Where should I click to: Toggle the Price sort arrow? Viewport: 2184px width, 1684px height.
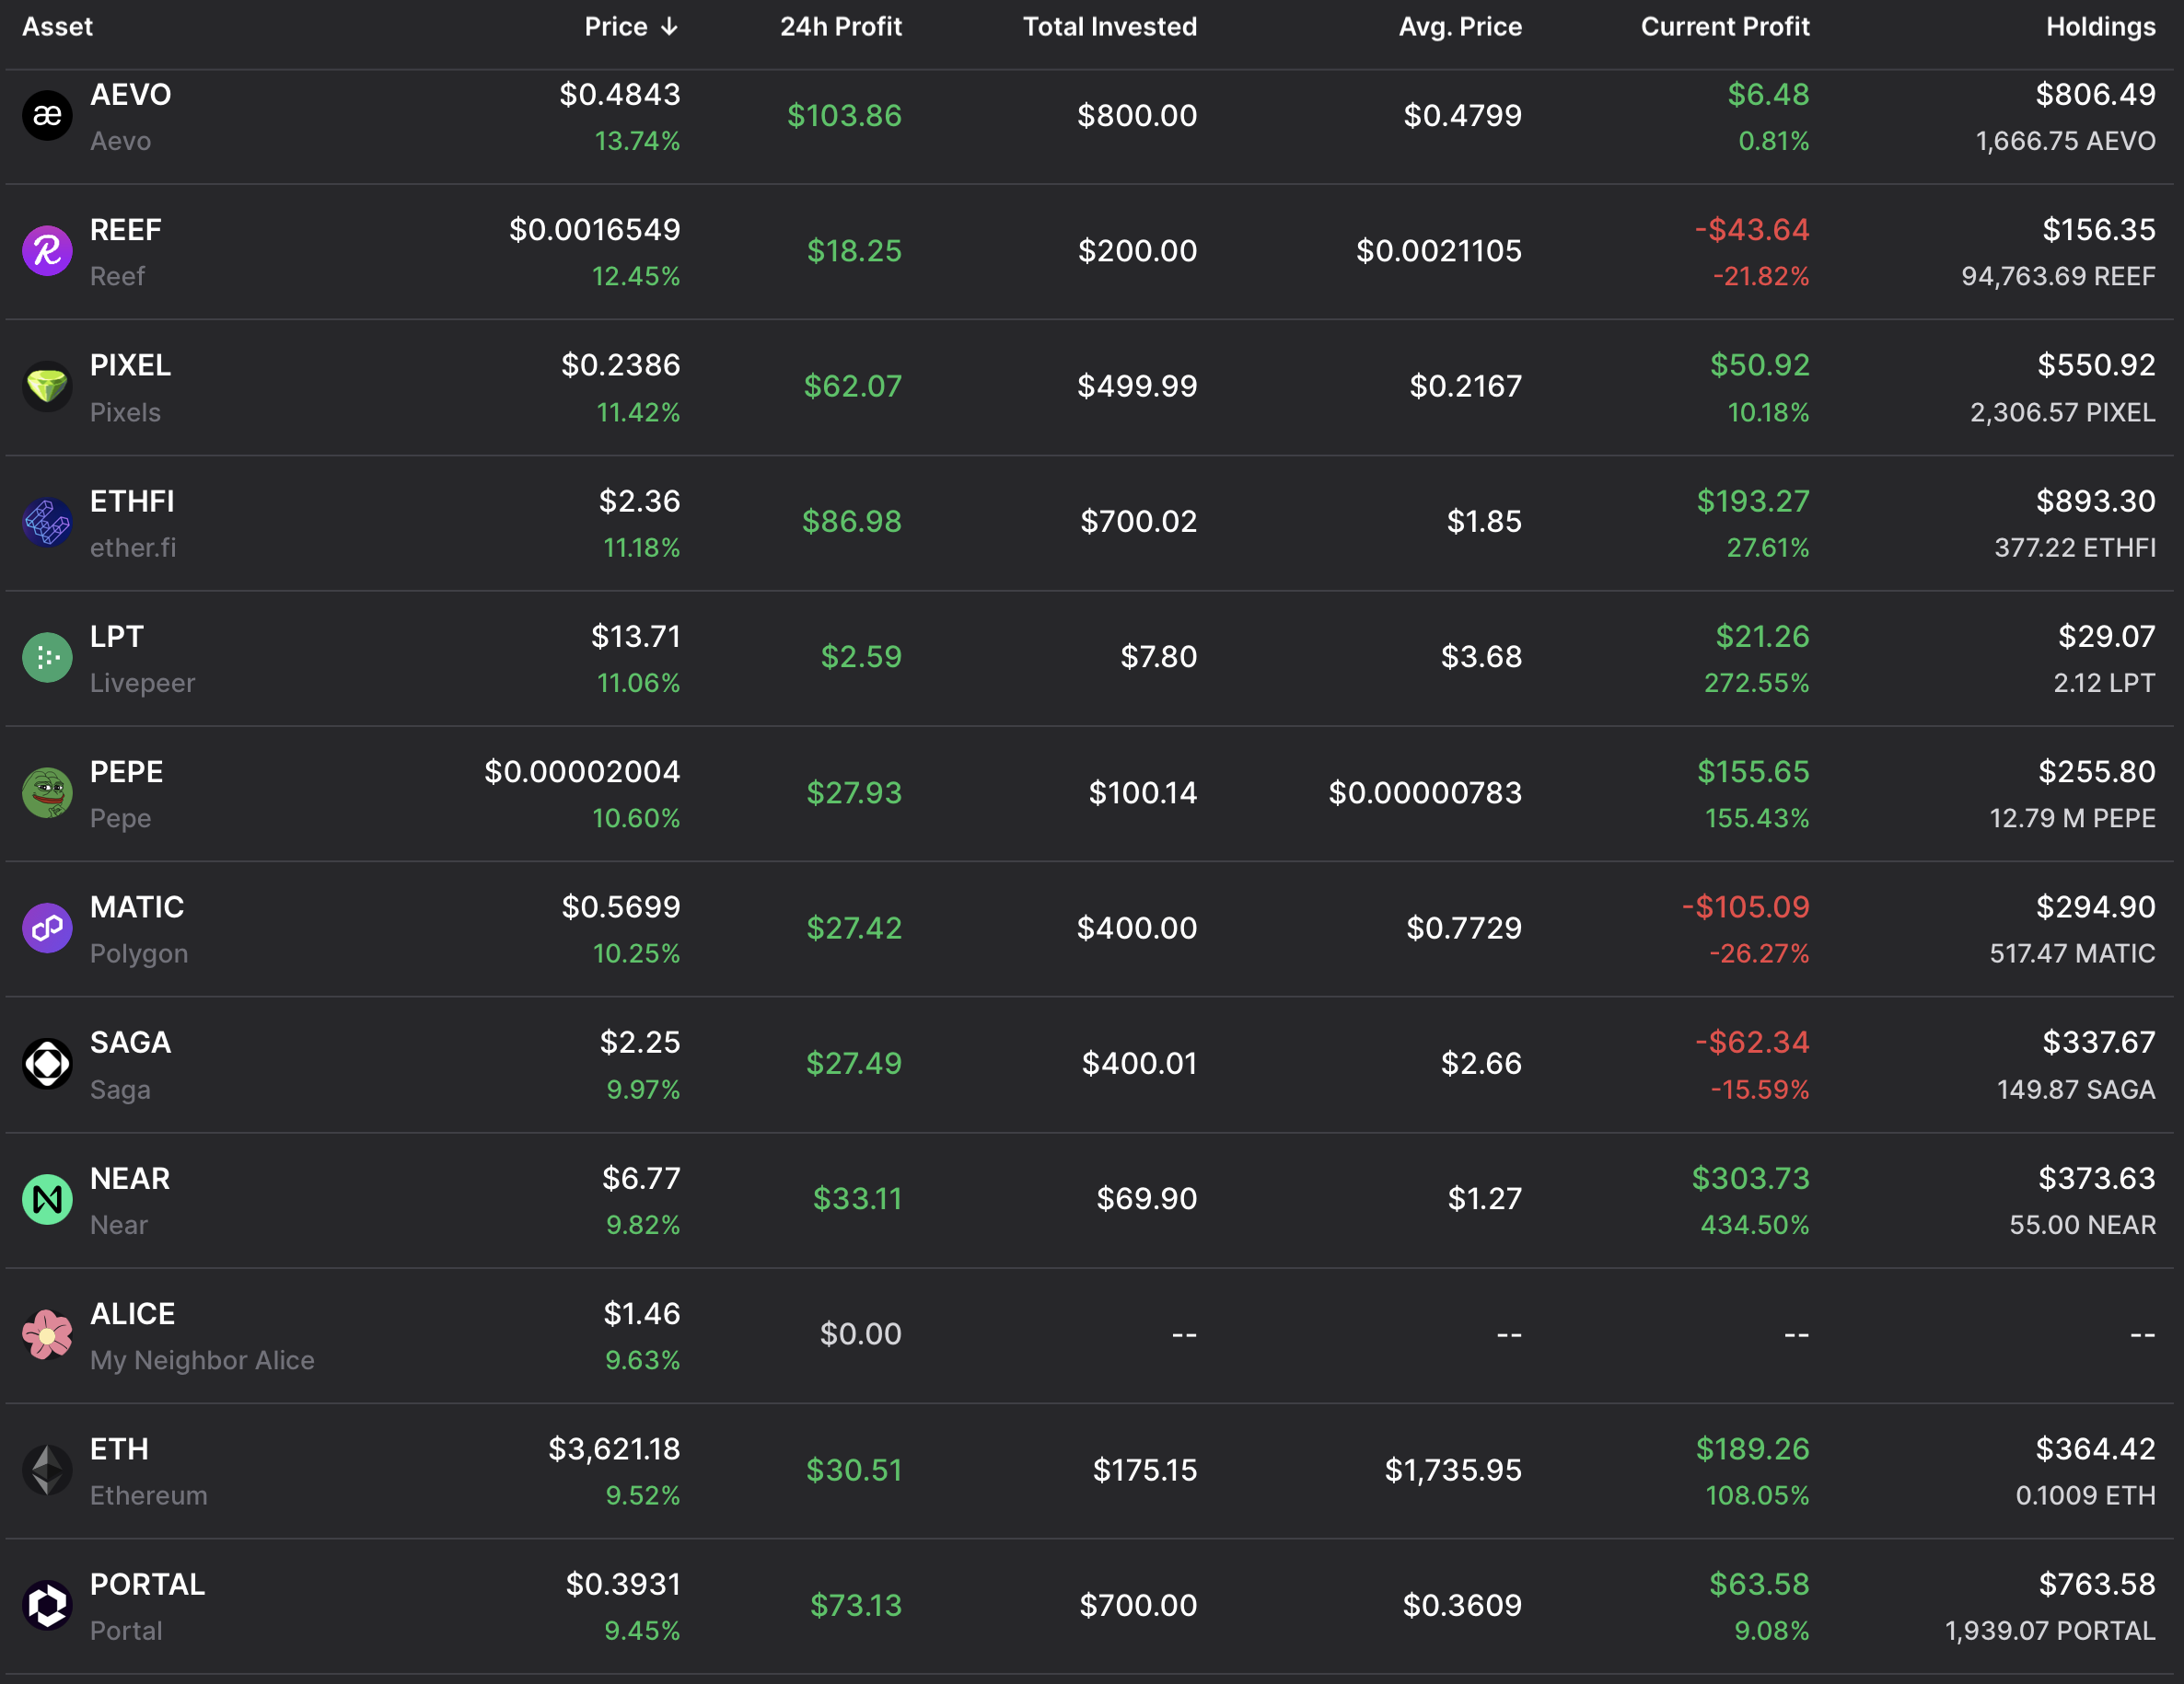669,27
